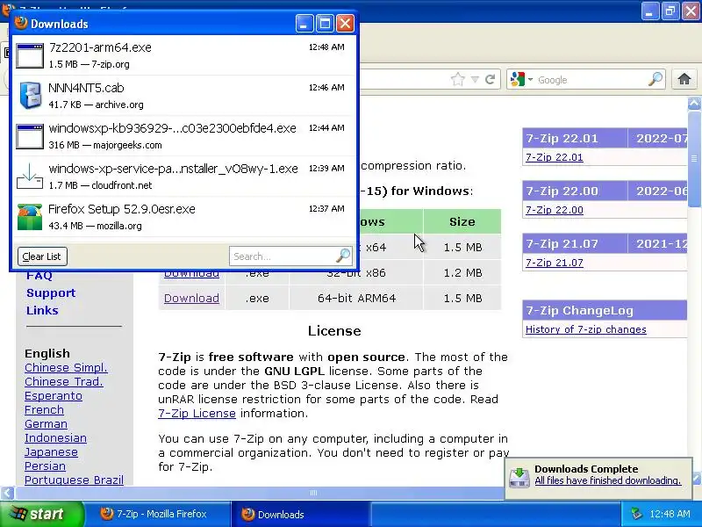702x527 pixels.
Task: Open the Windows Start menu
Action: pos(42,514)
